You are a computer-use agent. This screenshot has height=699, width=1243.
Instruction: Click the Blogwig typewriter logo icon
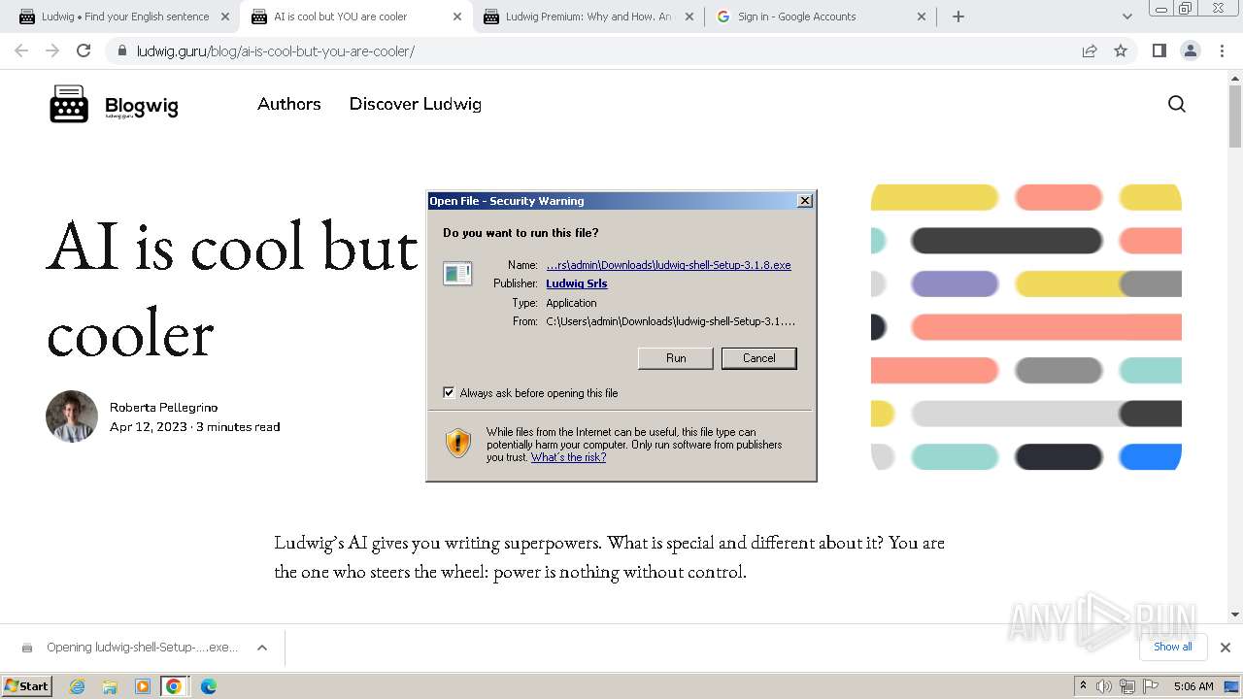point(69,104)
